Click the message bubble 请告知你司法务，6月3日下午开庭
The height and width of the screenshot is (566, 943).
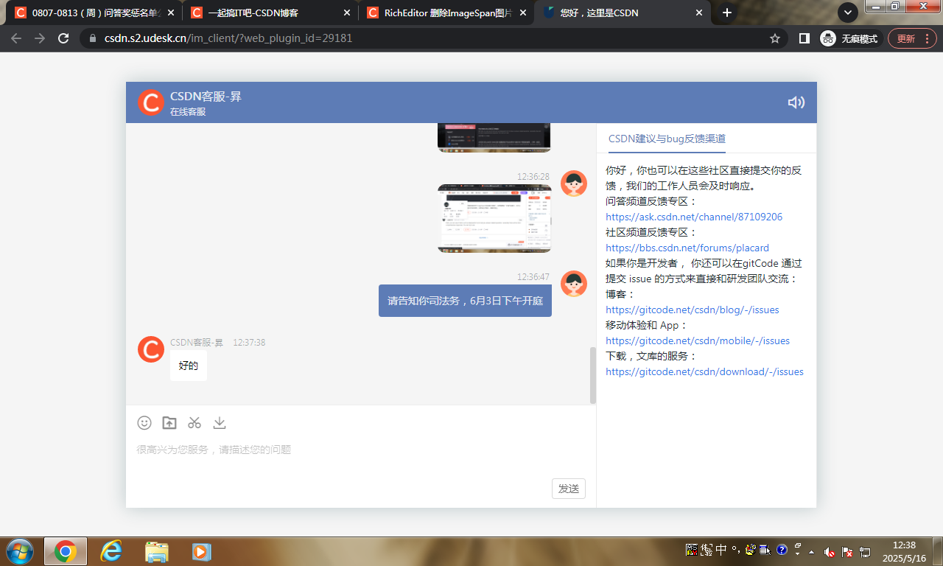(x=465, y=301)
